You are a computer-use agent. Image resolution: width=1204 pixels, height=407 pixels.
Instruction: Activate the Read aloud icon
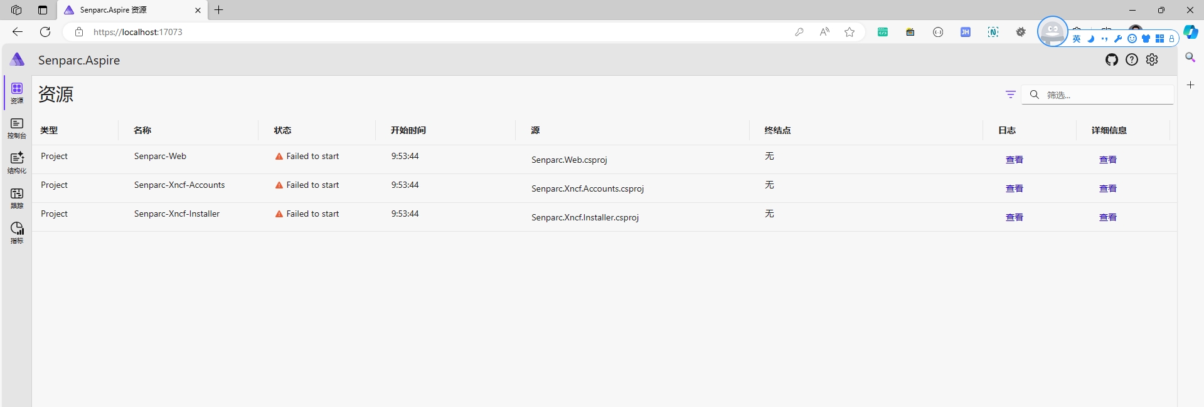[824, 32]
